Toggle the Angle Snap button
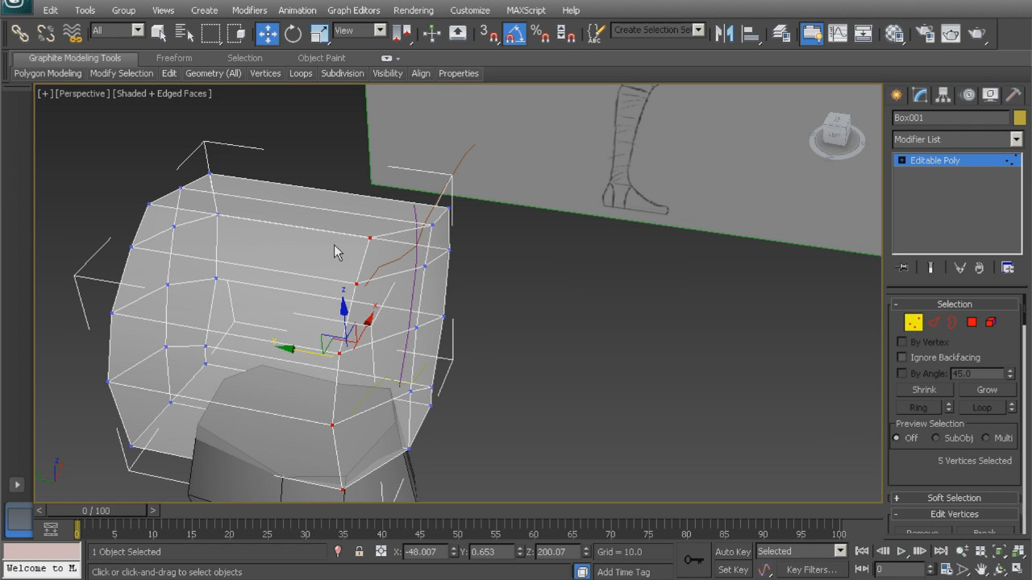The width and height of the screenshot is (1032, 580). 514,33
